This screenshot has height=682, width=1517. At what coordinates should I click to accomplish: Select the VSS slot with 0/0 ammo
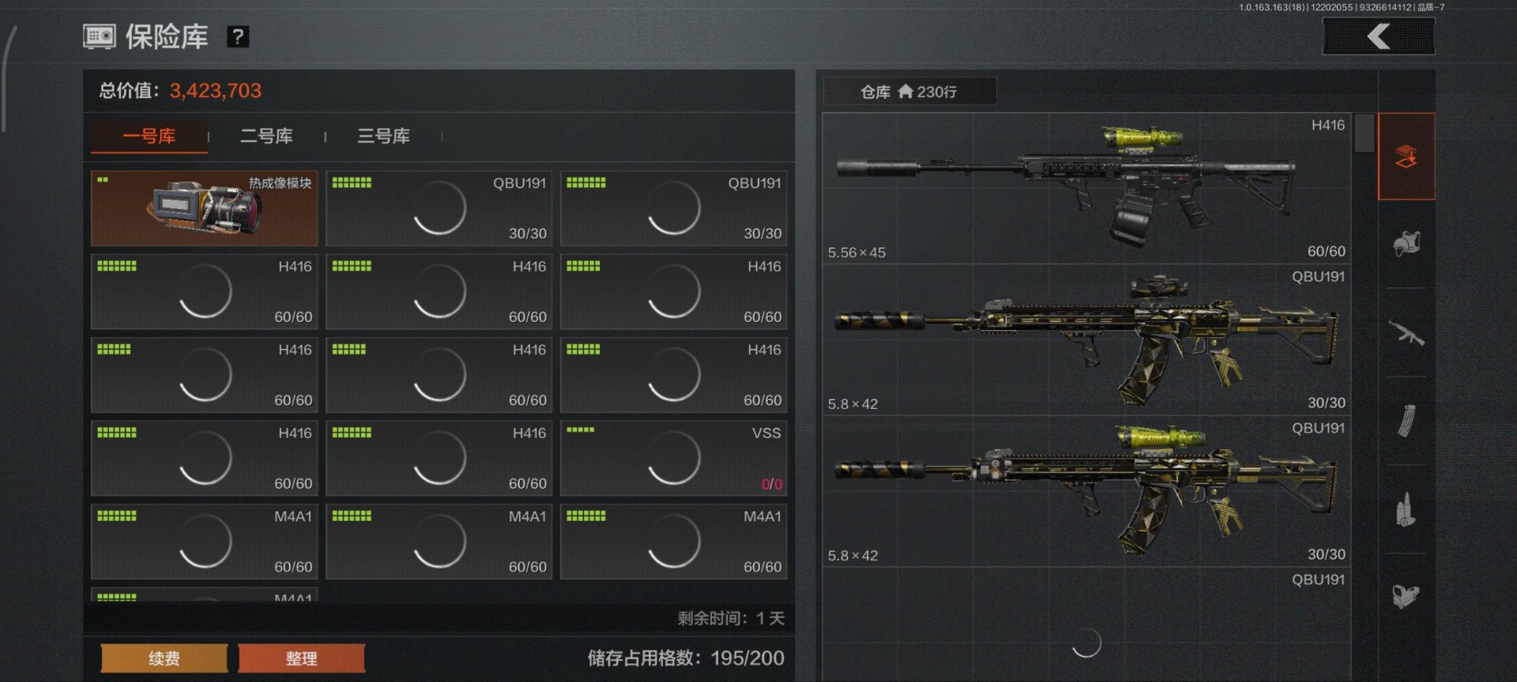point(674,458)
